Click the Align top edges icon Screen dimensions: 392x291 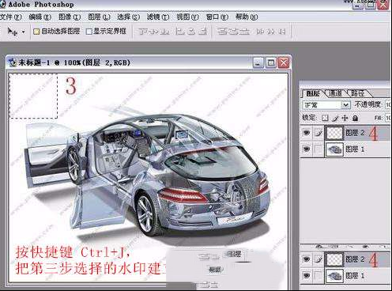pos(144,32)
